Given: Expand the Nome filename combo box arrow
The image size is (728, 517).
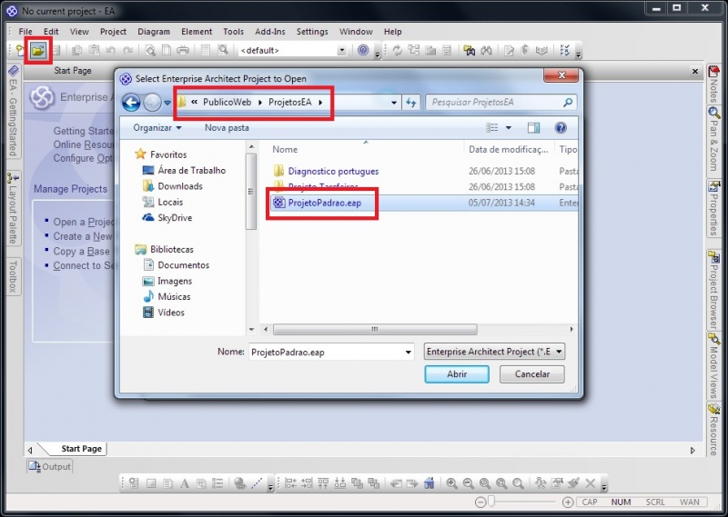Looking at the screenshot, I should click(408, 352).
